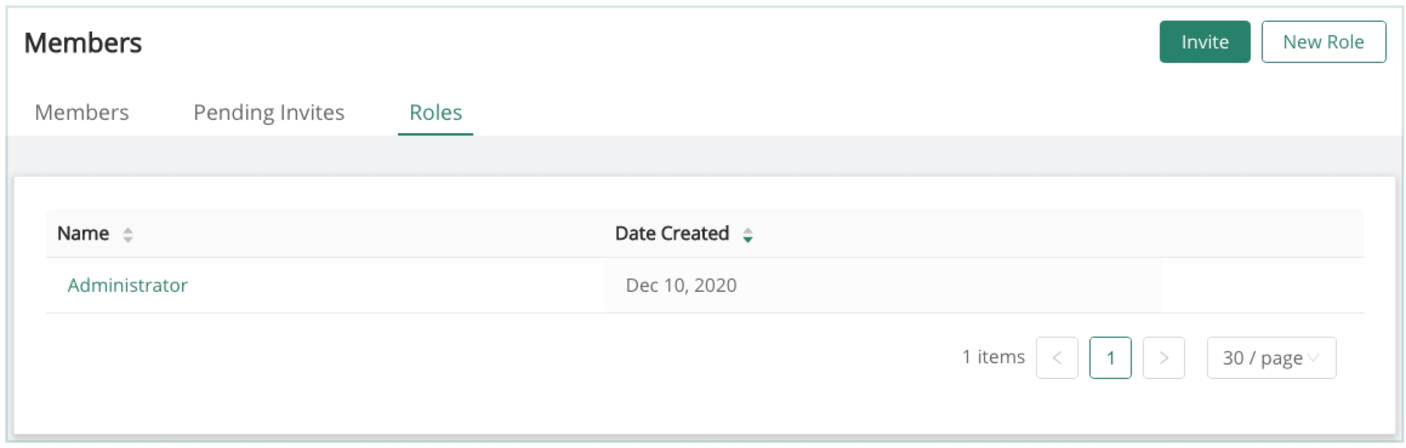Switch to the Members tab

click(82, 113)
